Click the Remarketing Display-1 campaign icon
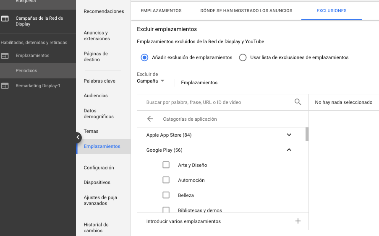 pos(5,86)
